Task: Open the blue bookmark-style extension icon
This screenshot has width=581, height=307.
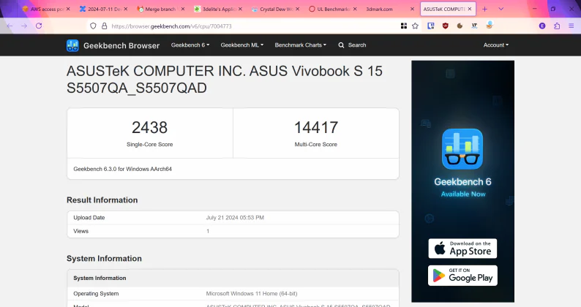Action: (x=431, y=26)
